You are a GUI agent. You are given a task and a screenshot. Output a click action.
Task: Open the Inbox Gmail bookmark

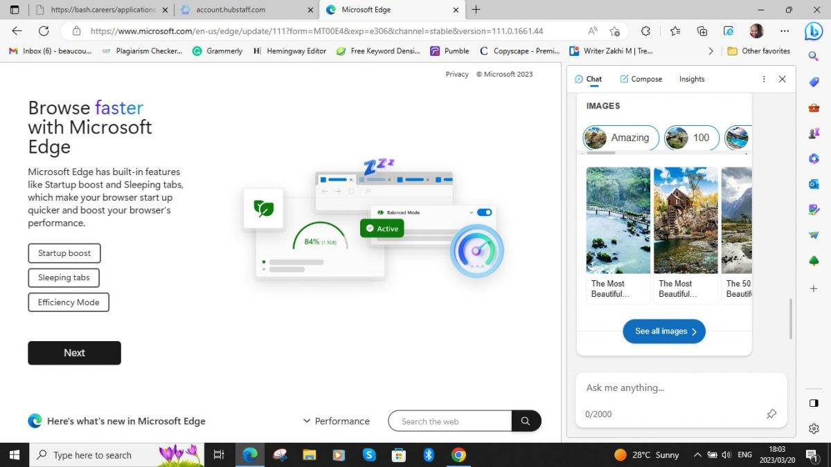coord(50,51)
